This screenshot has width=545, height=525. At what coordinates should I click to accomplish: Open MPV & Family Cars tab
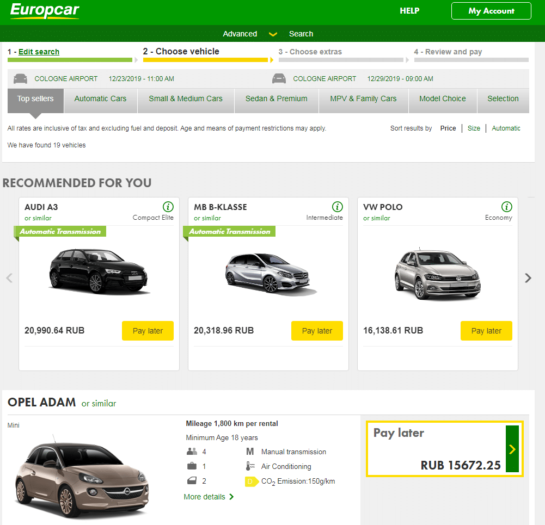pos(363,101)
